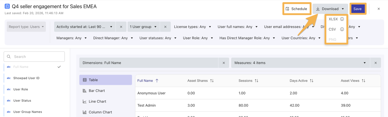This screenshot has height=117, width=388.
Task: Expand the Measures dropdown
Action: [365, 63]
